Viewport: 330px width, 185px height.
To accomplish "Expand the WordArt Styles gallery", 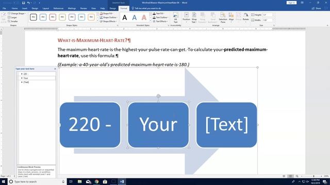I will pos(151,21).
